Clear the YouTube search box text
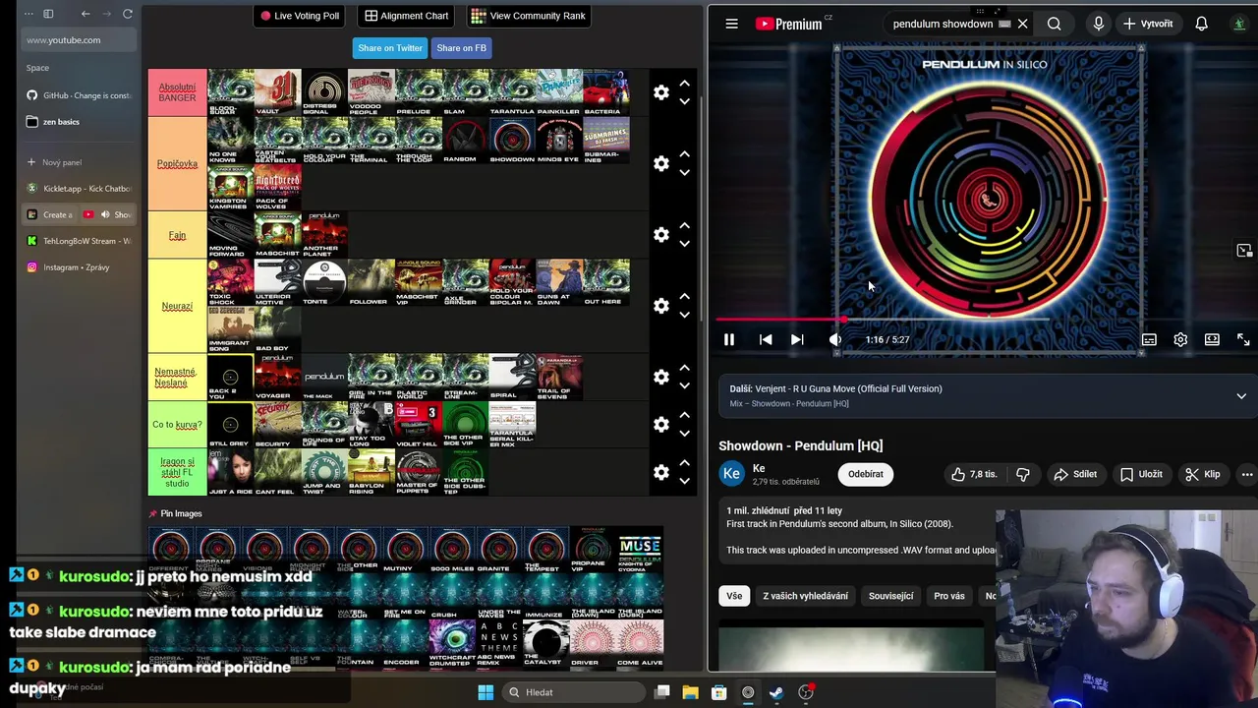Viewport: 1258px width, 708px height. pyautogui.click(x=1022, y=24)
